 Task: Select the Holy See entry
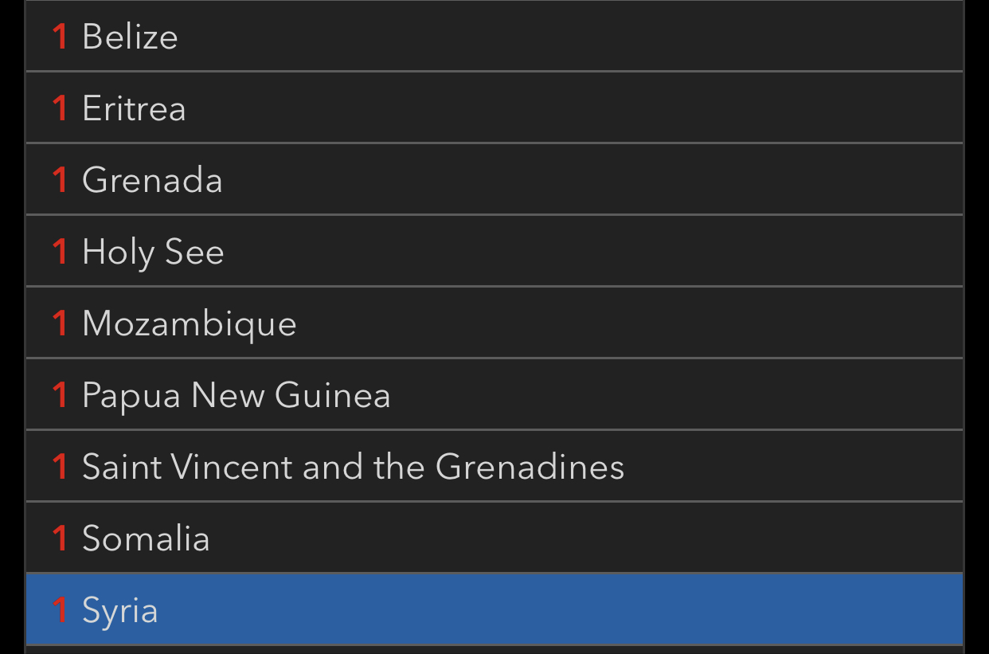tap(153, 252)
